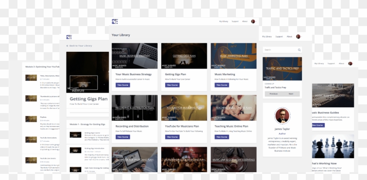Viewport: 367px width, 180px height.
Task: Open the Recording & Distribution Plan thumbnail
Action: click(135, 108)
